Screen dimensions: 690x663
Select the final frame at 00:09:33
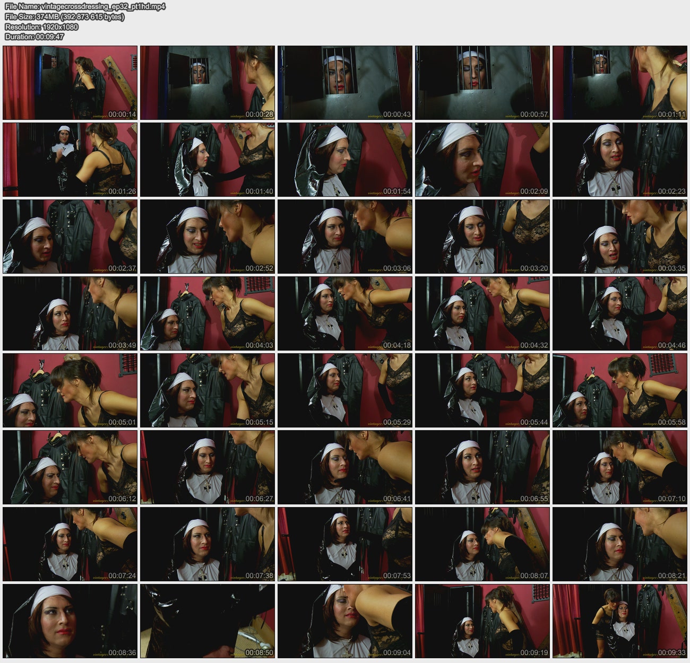tap(620, 621)
